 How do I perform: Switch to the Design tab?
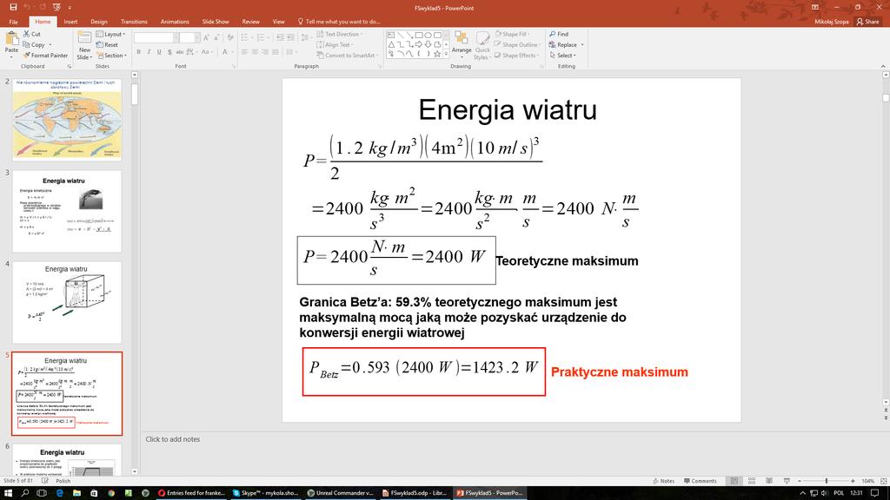99,22
